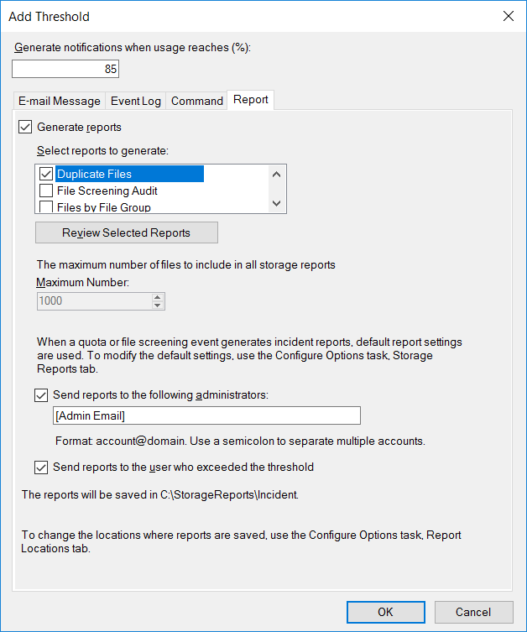Open the Event Log tab
This screenshot has width=527, height=632.
136,101
